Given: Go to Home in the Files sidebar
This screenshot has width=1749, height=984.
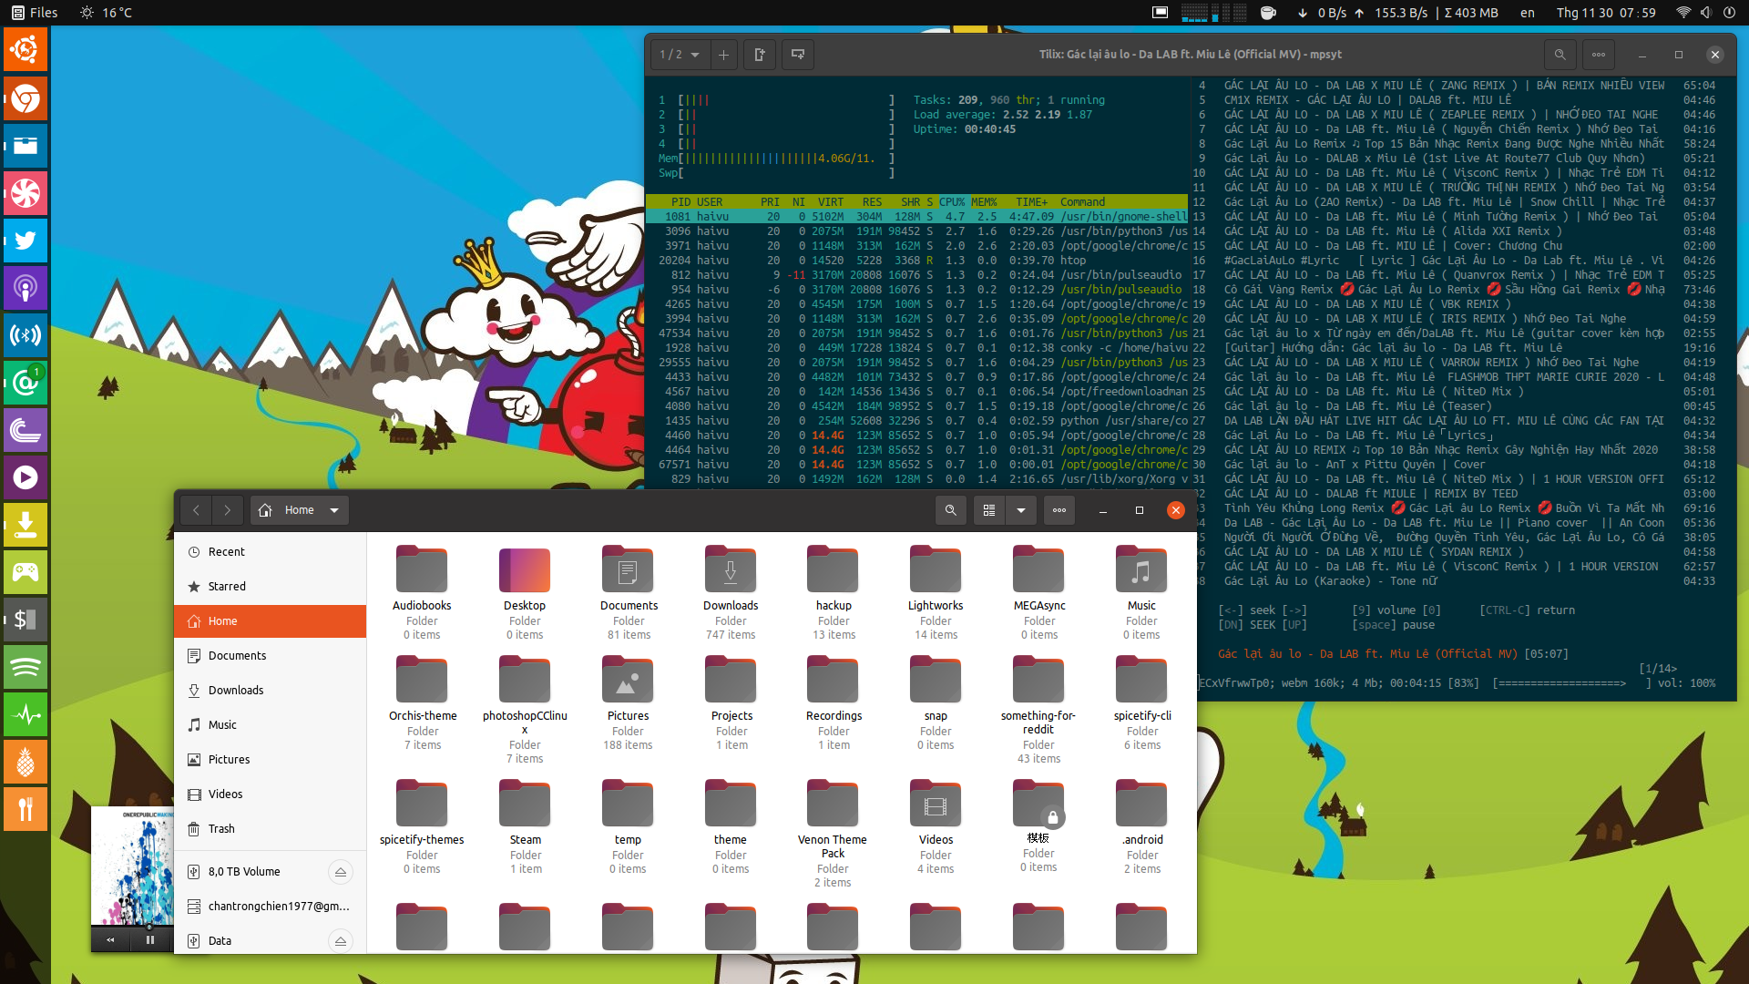Looking at the screenshot, I should coord(271,621).
